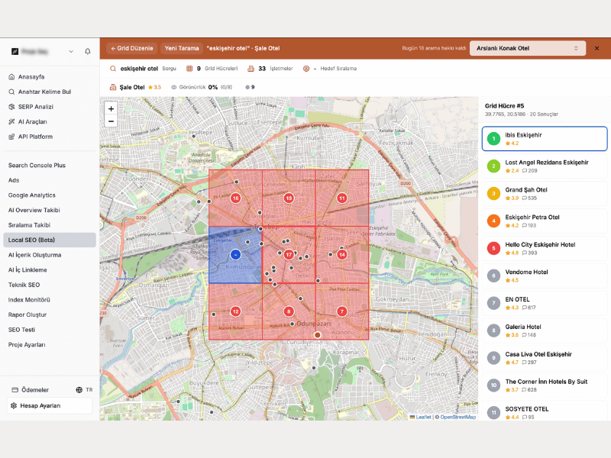
Task: Open the notifications bell icon
Action: point(88,51)
